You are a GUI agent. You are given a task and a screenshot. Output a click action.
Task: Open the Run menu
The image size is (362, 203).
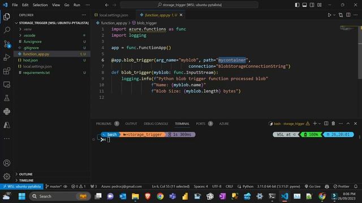coord(77,5)
